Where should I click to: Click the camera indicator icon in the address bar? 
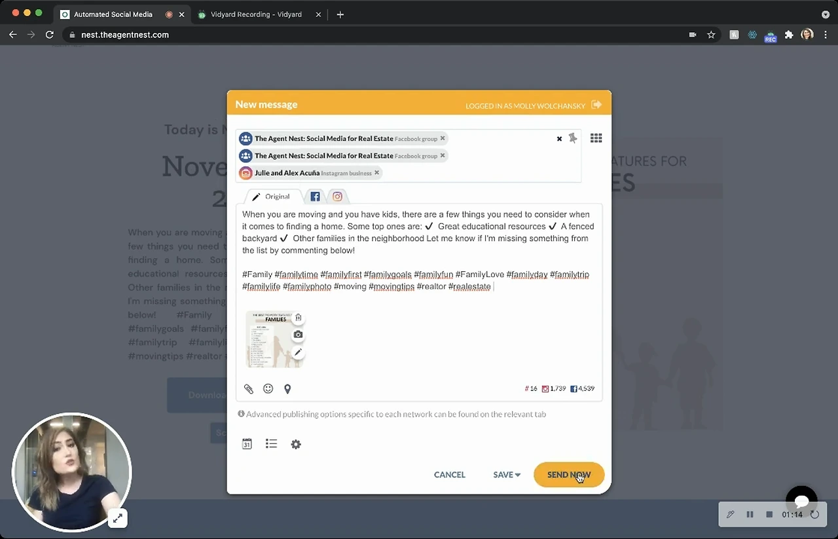[x=693, y=35]
